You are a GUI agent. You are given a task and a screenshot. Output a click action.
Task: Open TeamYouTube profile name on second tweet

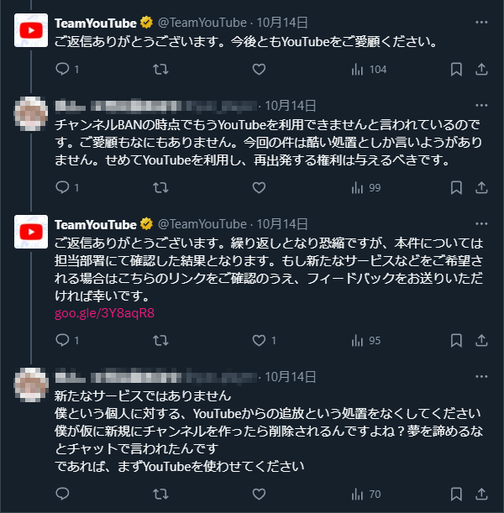(95, 224)
